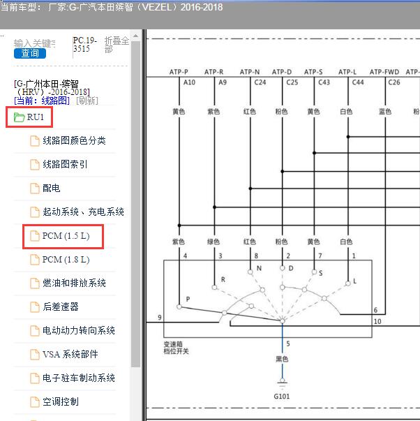420x421 pixels.
Task: Click document icon beside VSA 系统部件
Action: tap(35, 355)
